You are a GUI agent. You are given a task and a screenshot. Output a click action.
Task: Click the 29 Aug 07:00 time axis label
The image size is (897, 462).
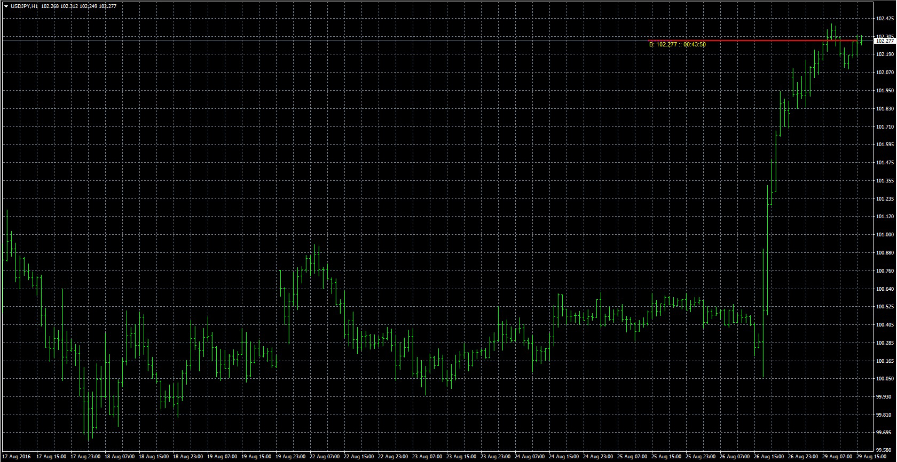(837, 457)
